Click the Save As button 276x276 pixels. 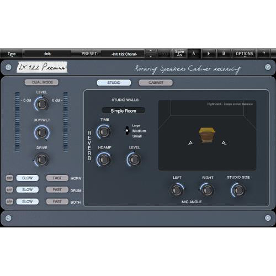(179, 54)
